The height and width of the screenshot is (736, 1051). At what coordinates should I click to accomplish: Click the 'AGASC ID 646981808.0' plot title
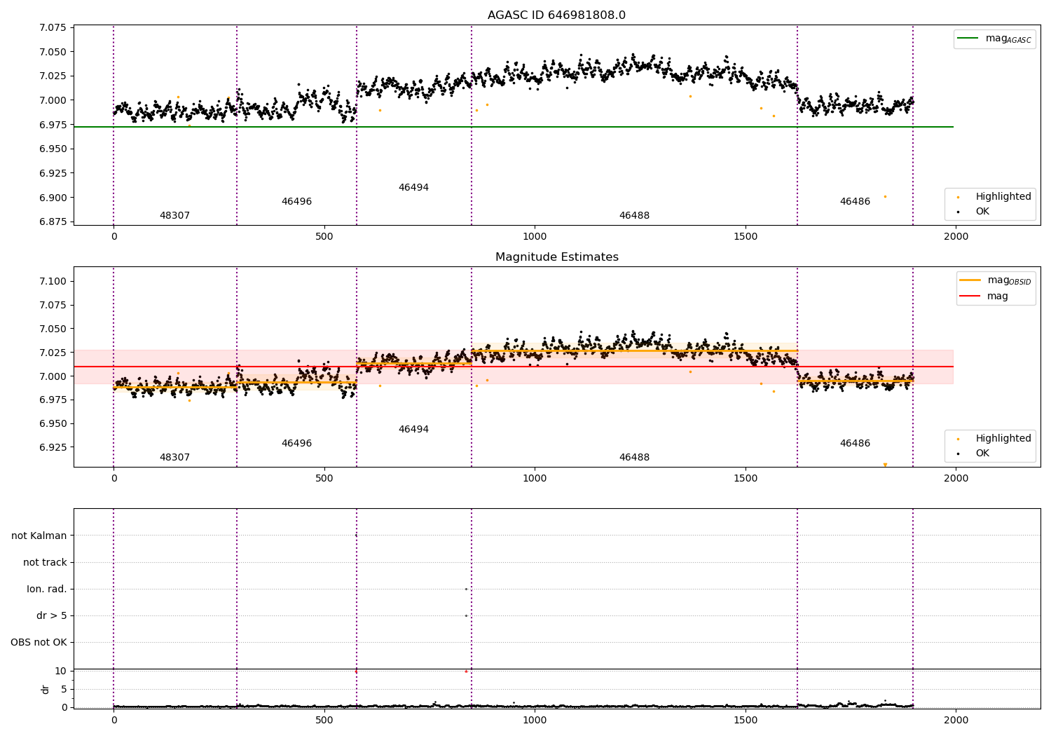tap(556, 15)
